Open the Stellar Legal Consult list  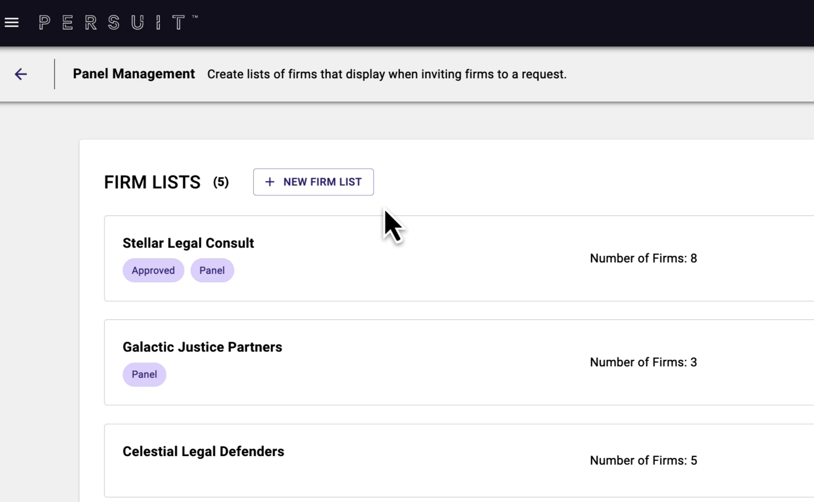point(188,243)
